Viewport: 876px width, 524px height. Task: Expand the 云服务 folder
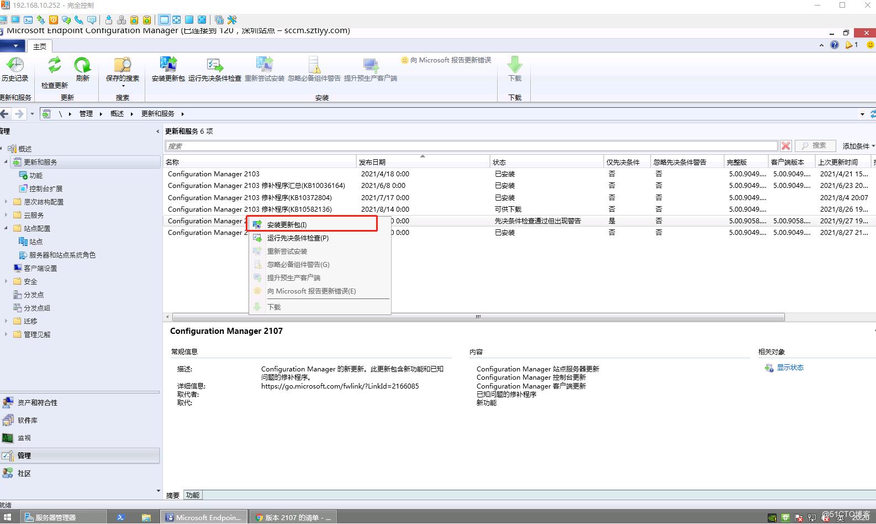6,215
